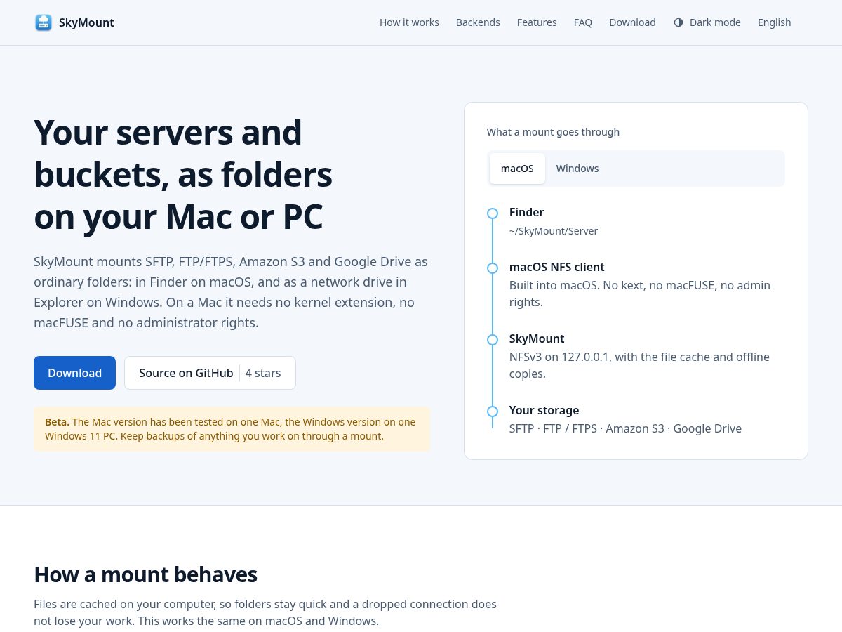842x632 pixels.
Task: Select the macOS tab
Action: coord(517,169)
